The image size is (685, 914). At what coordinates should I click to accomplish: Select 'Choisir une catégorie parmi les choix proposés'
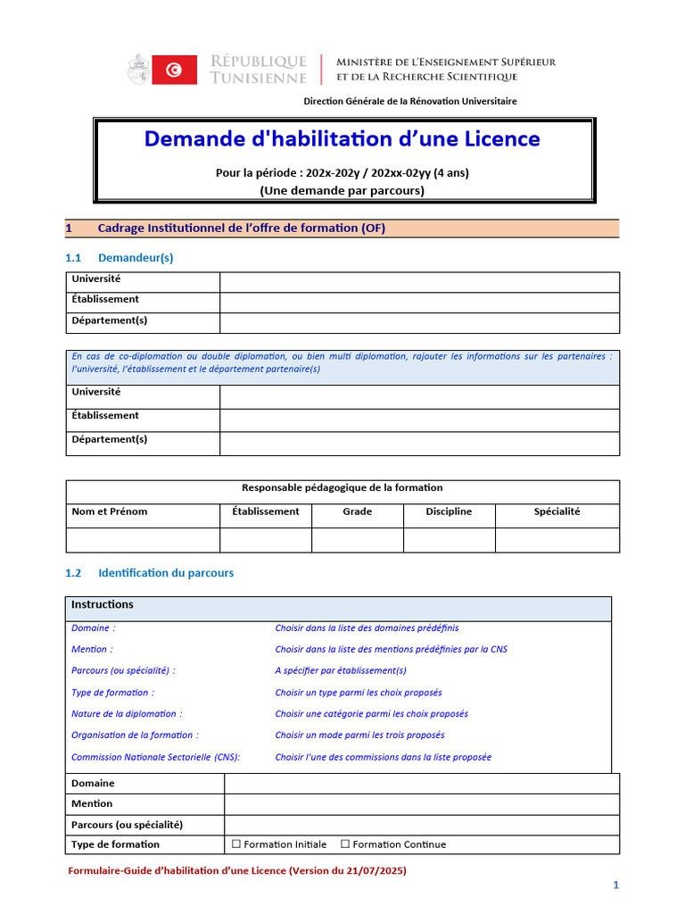(372, 713)
